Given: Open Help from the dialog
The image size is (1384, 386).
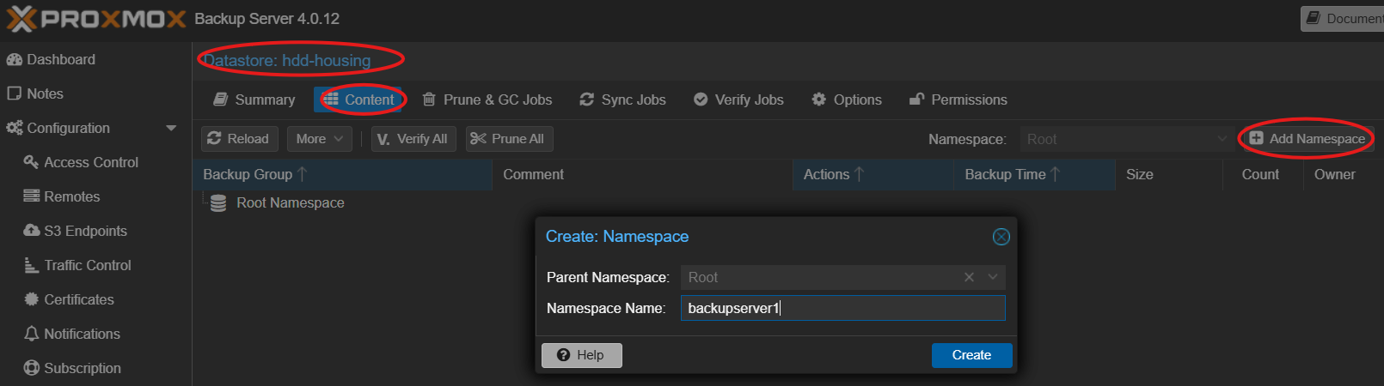Looking at the screenshot, I should click(581, 355).
